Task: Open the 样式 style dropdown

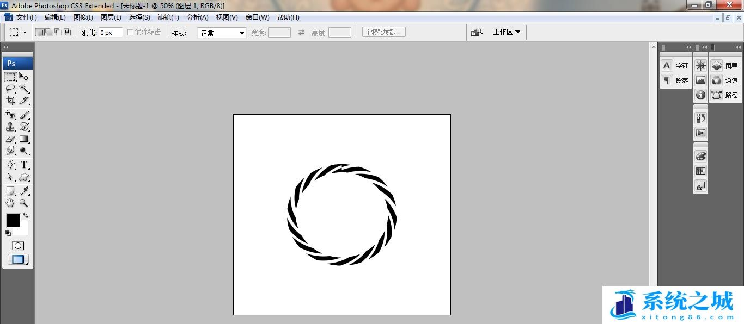Action: click(222, 33)
